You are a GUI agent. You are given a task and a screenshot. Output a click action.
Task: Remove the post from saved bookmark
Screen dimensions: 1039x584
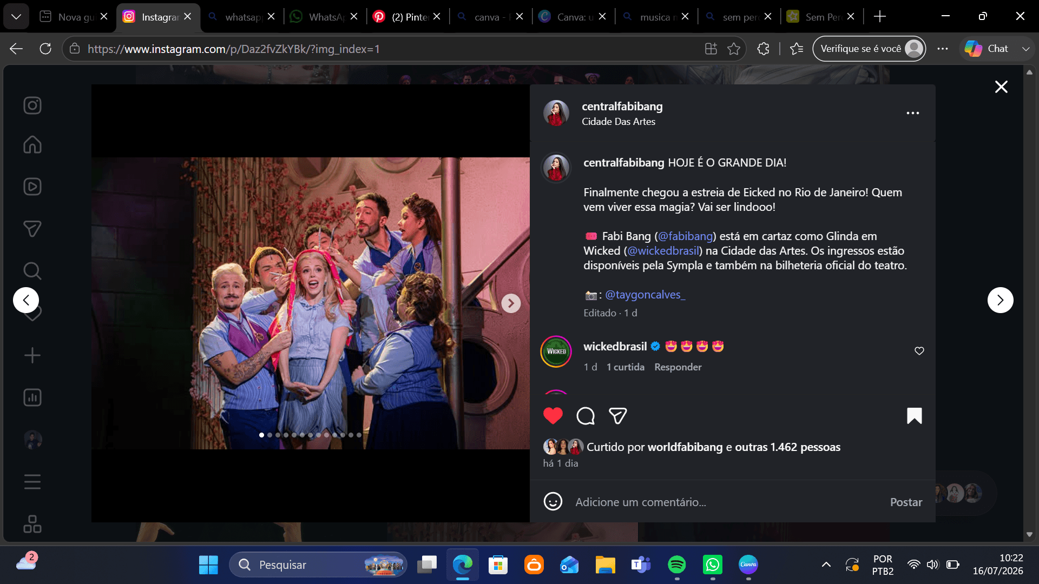tap(914, 416)
